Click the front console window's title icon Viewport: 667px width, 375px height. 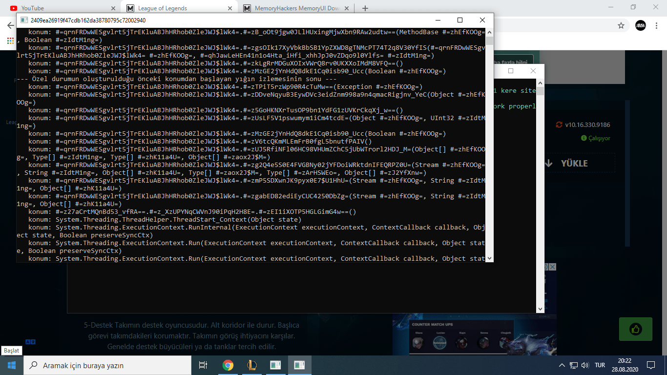[24, 21]
